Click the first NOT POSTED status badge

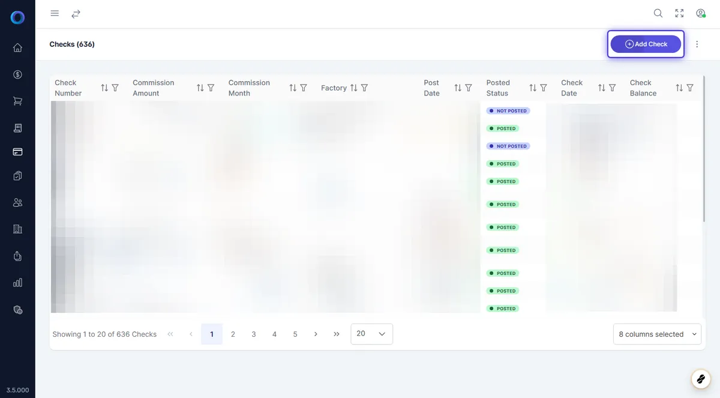[x=508, y=111]
